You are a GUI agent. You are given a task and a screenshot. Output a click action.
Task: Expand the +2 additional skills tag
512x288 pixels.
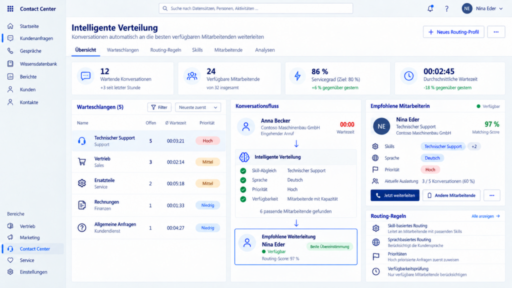[474, 146]
